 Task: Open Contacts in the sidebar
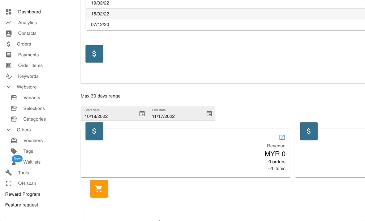click(27, 33)
